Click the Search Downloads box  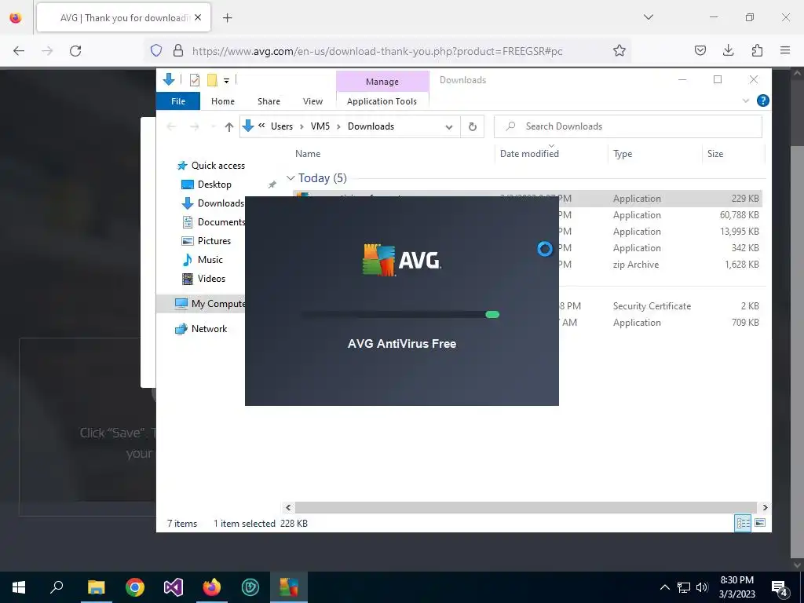[628, 126]
